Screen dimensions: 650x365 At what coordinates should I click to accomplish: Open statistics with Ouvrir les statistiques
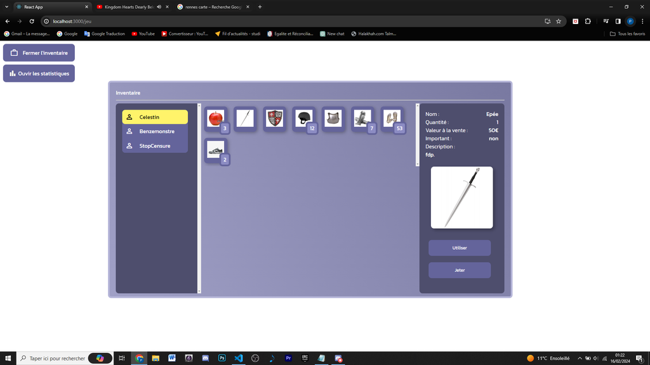(39, 74)
